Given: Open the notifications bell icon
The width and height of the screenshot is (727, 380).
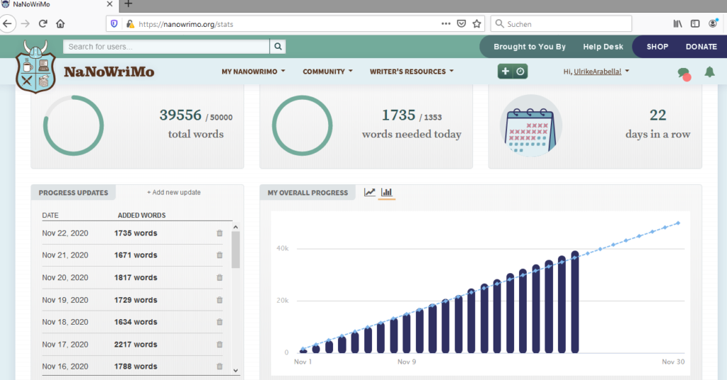Looking at the screenshot, I should coord(709,72).
